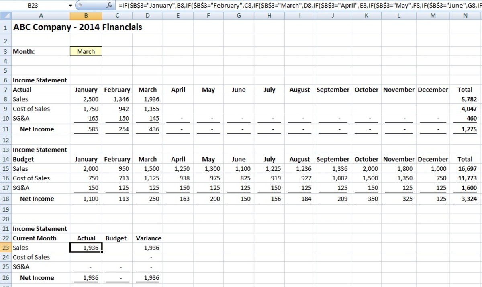Click Budget September Cost of Sales 1,002
Screen dimensions: 482x287
[339, 178]
